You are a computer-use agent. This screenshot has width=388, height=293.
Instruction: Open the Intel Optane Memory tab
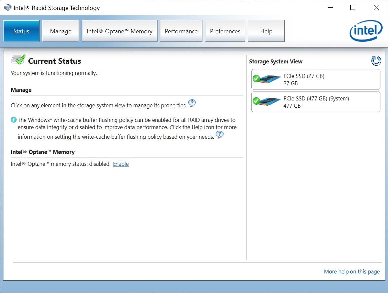point(119,31)
